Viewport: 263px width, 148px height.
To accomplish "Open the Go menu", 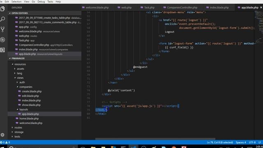I will click(33, 2).
